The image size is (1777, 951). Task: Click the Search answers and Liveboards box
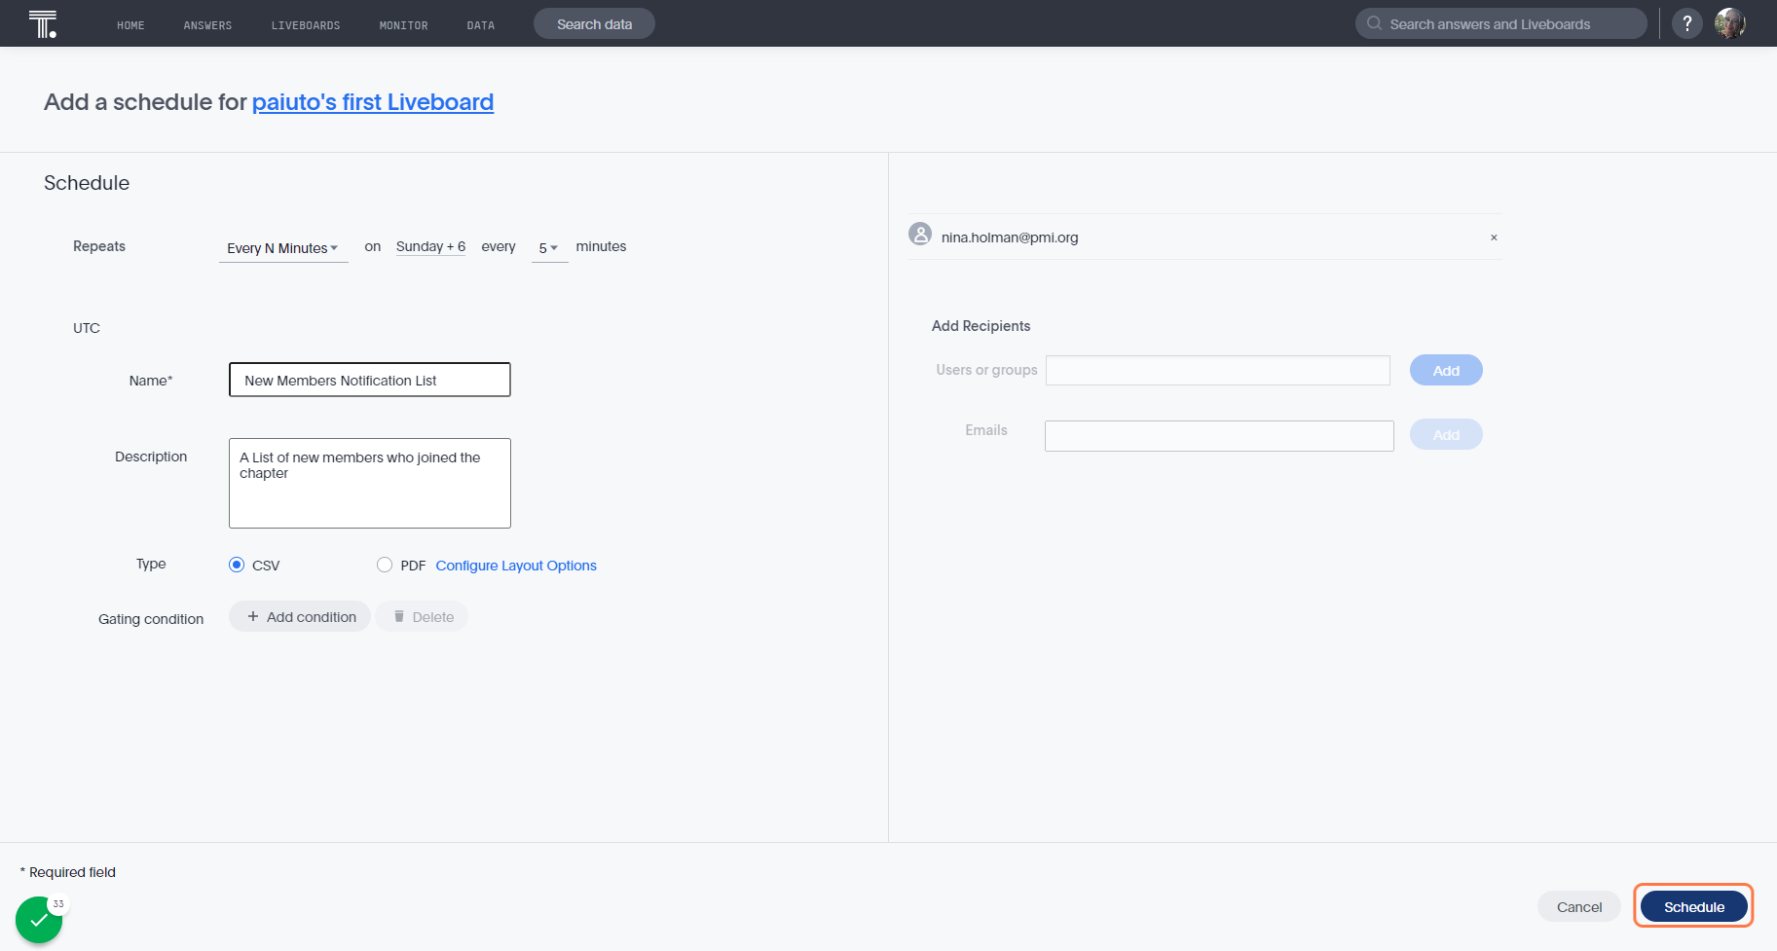pos(1500,23)
